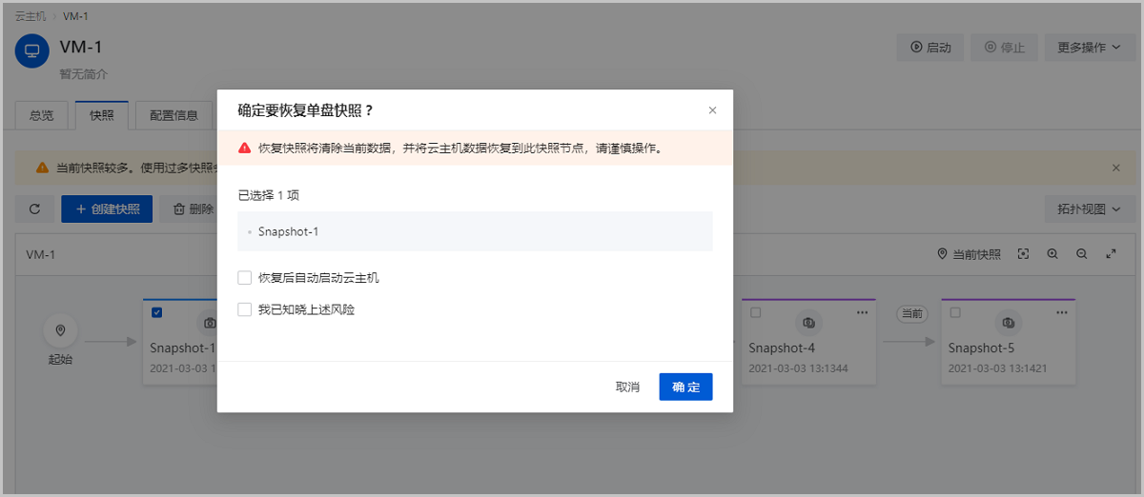Open the three-dot menu on Snapshot-4
The width and height of the screenshot is (1144, 497).
coord(862,312)
